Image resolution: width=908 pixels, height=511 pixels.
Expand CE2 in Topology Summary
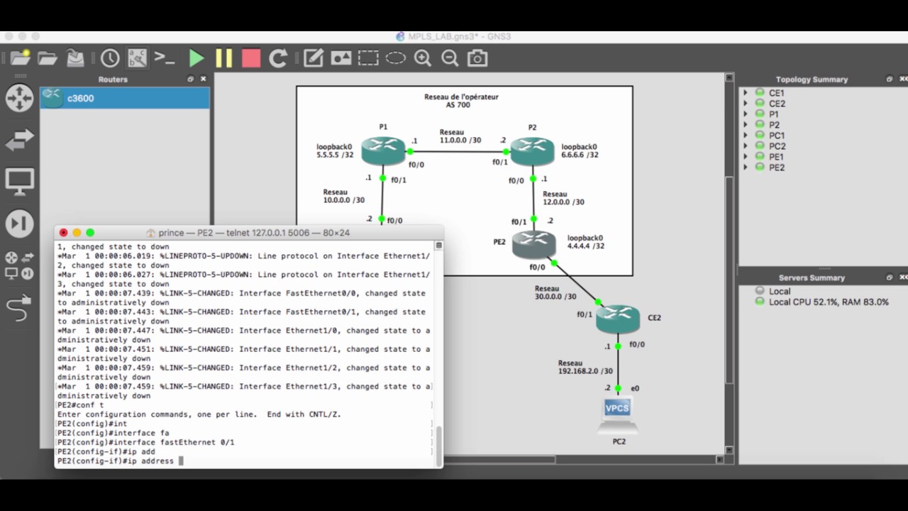[746, 104]
